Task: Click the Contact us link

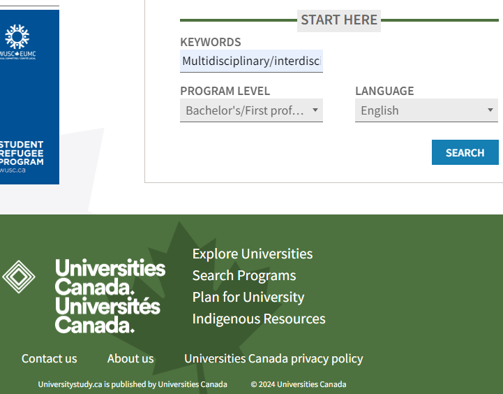Action: coord(49,358)
